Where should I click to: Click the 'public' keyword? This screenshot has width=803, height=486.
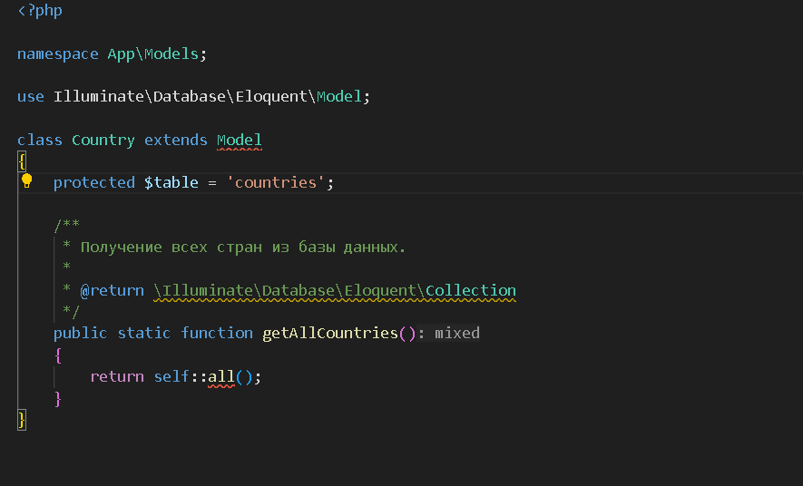(x=81, y=333)
